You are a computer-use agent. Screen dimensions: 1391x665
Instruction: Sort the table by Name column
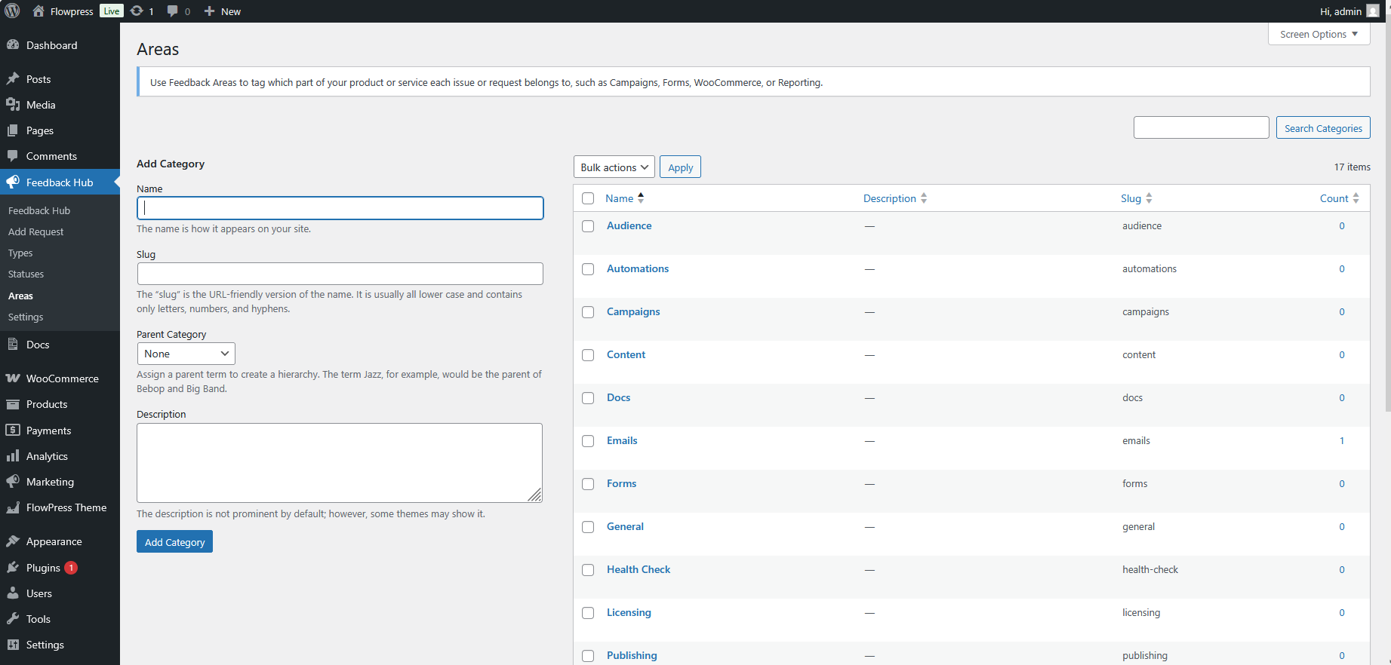pos(624,198)
